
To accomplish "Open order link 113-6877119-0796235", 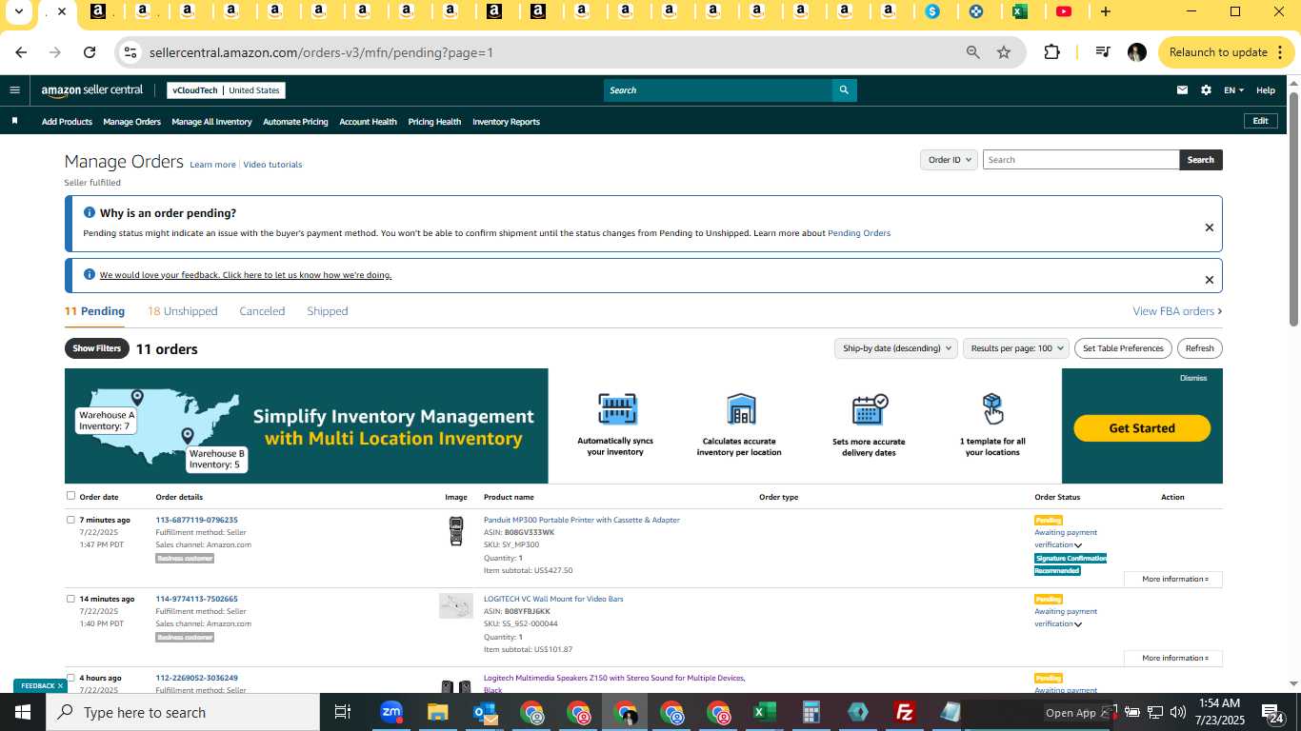I will click(x=196, y=520).
